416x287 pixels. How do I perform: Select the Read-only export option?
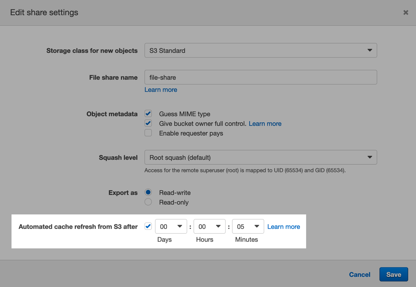(x=148, y=202)
